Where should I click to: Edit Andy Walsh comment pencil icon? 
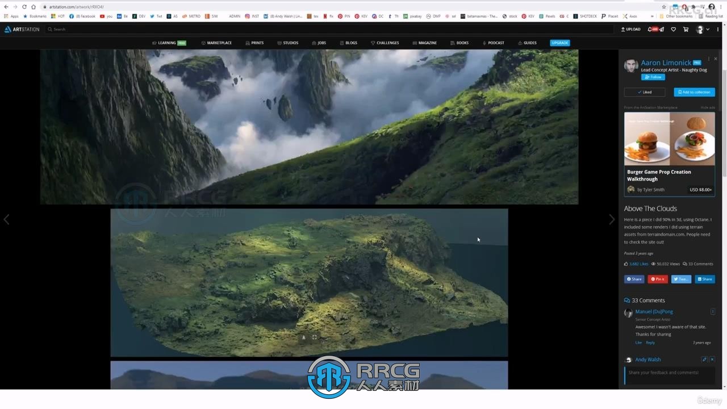tap(704, 359)
